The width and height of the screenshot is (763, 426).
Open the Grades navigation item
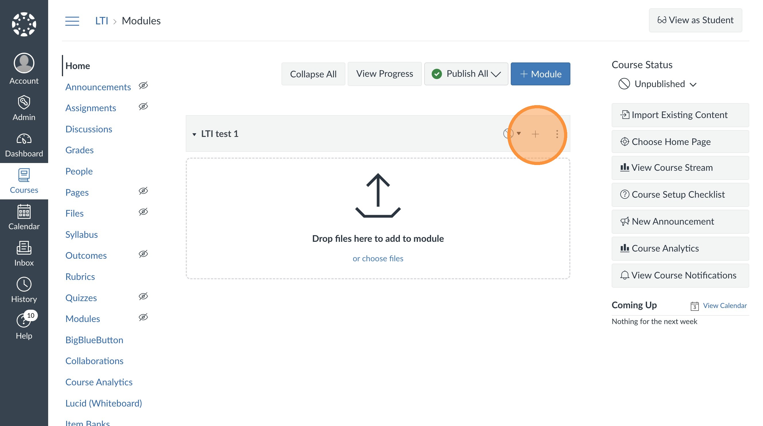coord(79,150)
